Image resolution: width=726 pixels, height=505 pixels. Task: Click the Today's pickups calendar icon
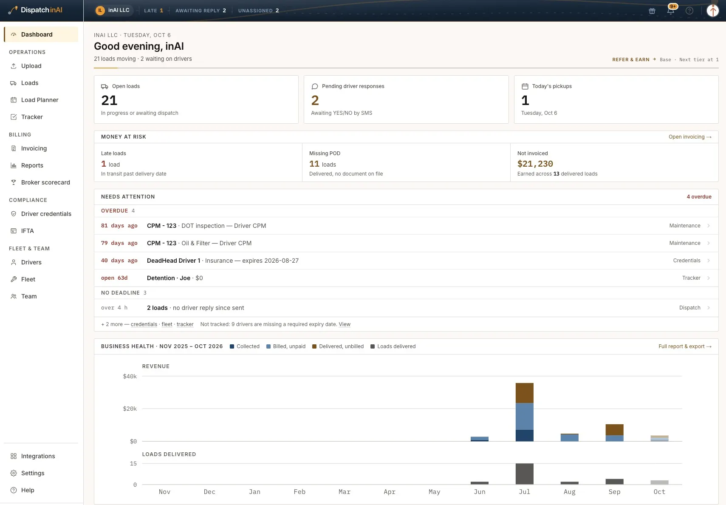click(x=525, y=86)
